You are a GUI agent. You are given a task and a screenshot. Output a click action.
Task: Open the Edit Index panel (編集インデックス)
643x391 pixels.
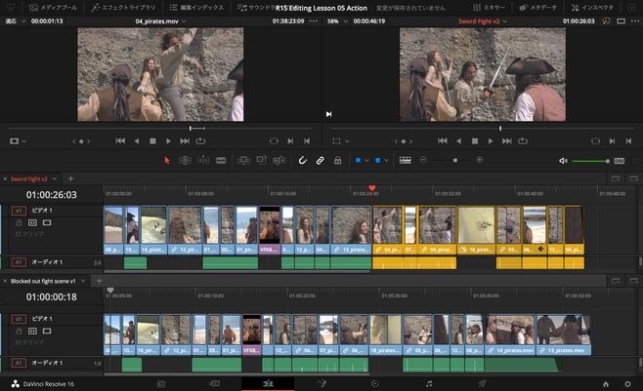(196, 8)
